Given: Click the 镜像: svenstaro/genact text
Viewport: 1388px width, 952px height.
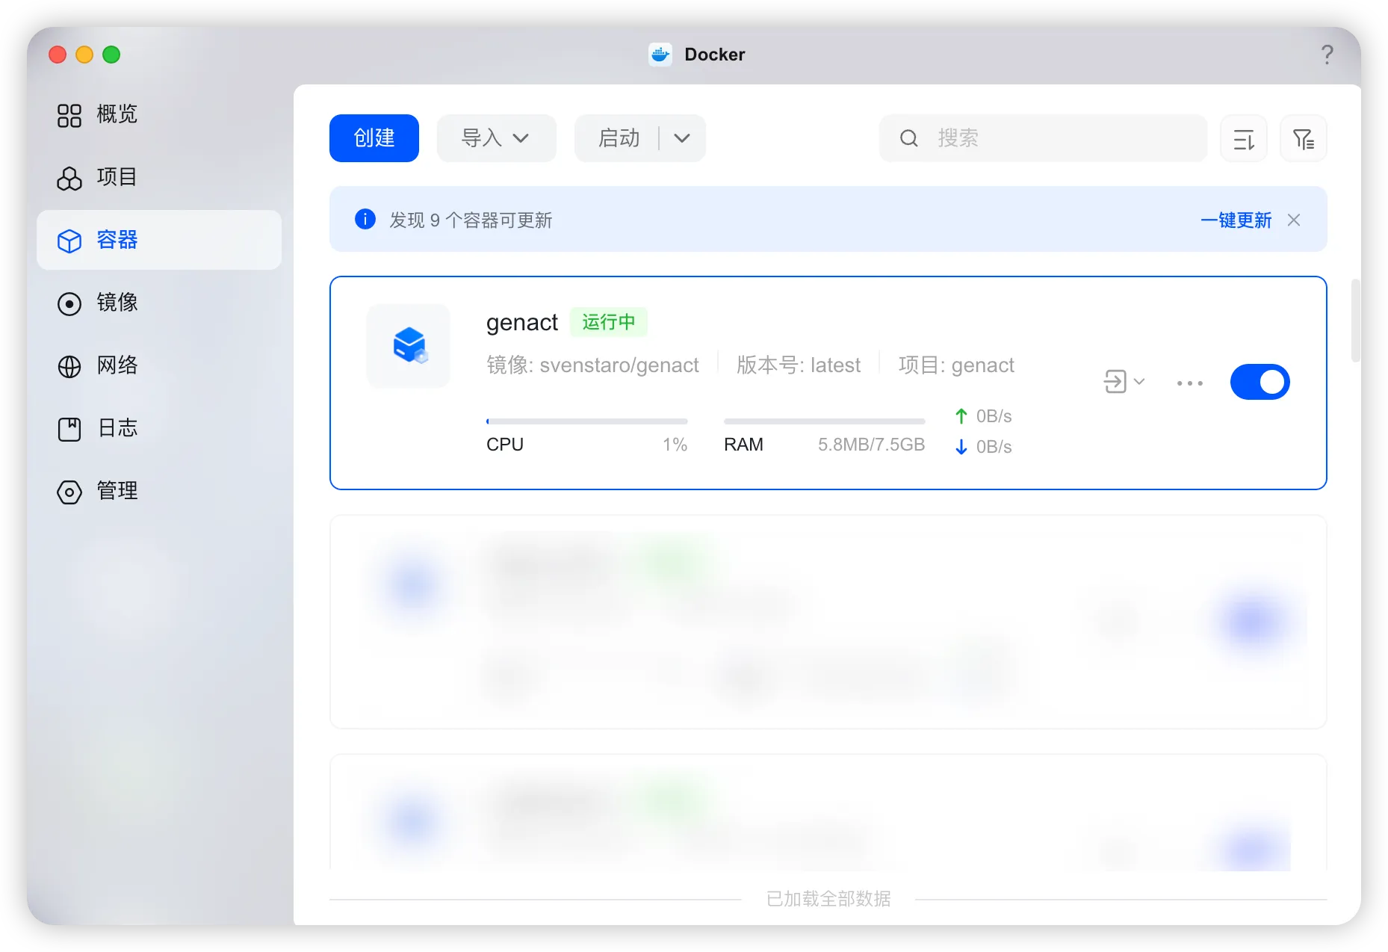Looking at the screenshot, I should click(x=592, y=365).
